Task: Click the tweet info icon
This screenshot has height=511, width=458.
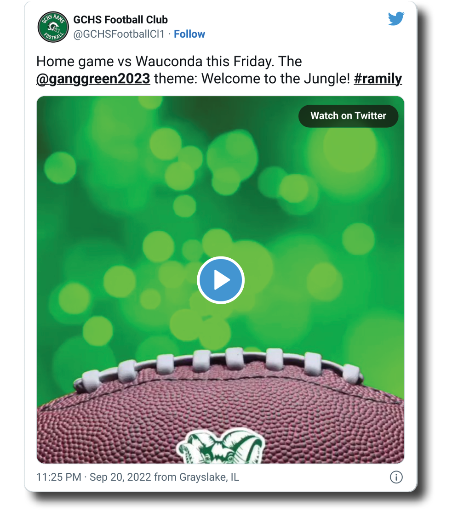Action: tap(396, 477)
